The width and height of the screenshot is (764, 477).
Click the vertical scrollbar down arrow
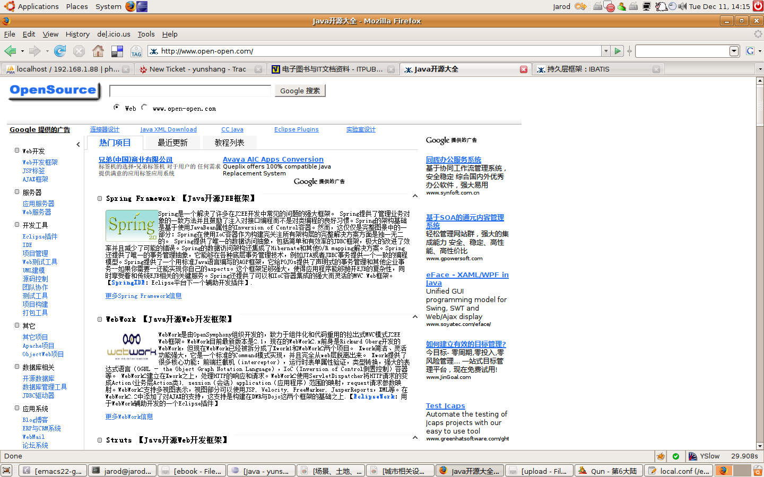(759, 446)
